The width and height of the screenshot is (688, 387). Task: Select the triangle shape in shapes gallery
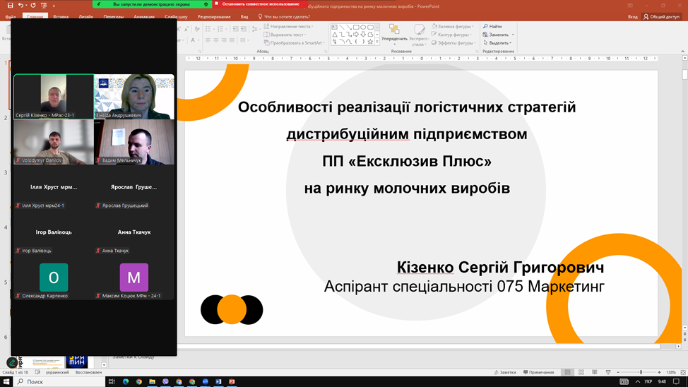334,34
